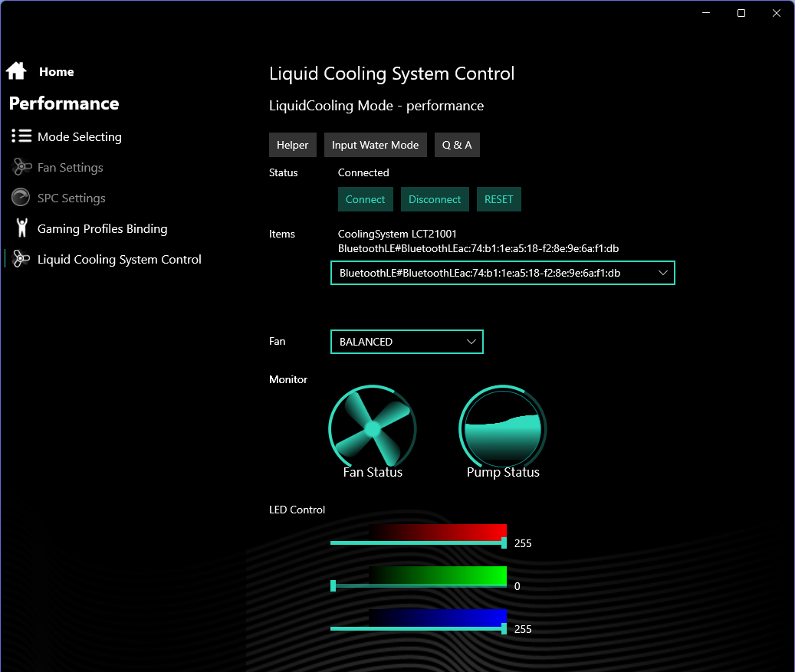795x672 pixels.
Task: Click the Gaming Profiles Binding figure icon
Action: (x=21, y=228)
